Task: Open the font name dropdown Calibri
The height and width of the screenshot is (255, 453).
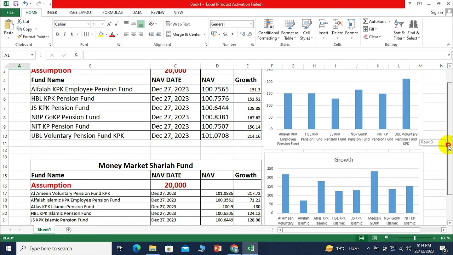Action: pyautogui.click(x=88, y=24)
